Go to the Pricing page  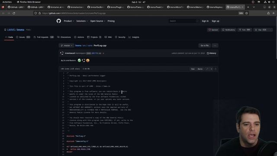(x=111, y=21)
